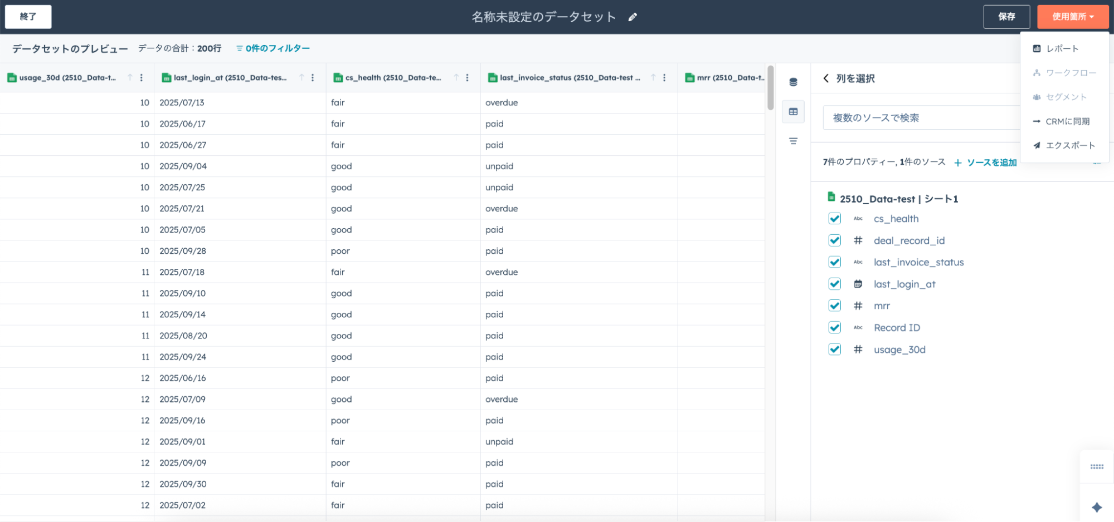Open last_invoice_status column three-dot menu

coord(664,78)
